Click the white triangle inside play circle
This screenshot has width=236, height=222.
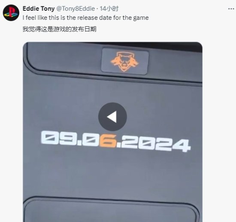click(x=112, y=117)
